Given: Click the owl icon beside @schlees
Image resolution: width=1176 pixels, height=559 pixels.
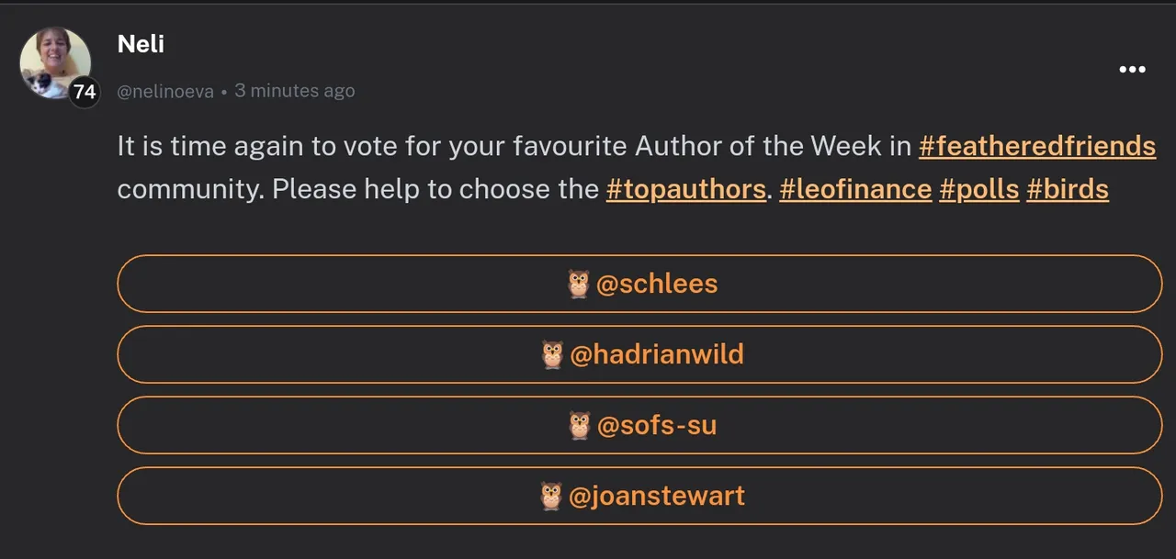Looking at the screenshot, I should pyautogui.click(x=578, y=284).
